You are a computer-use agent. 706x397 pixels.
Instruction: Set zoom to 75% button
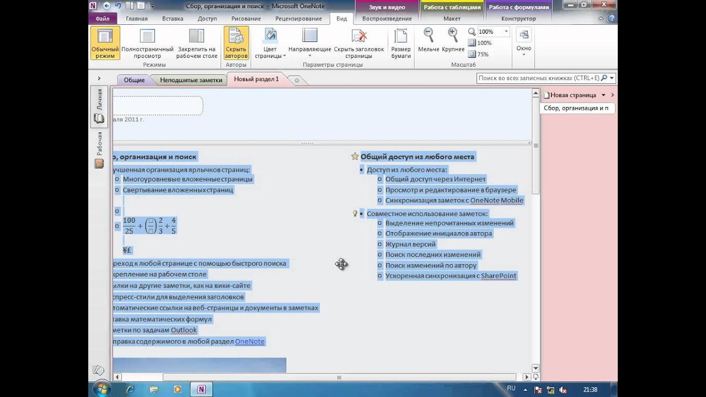click(478, 54)
